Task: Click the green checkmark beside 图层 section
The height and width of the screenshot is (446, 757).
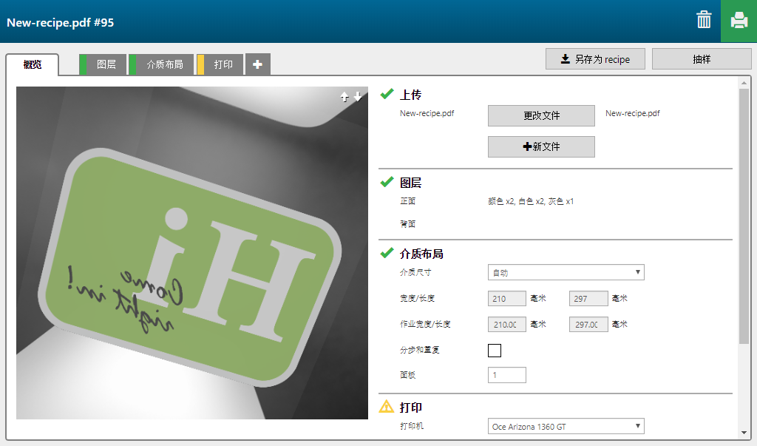Action: click(387, 182)
